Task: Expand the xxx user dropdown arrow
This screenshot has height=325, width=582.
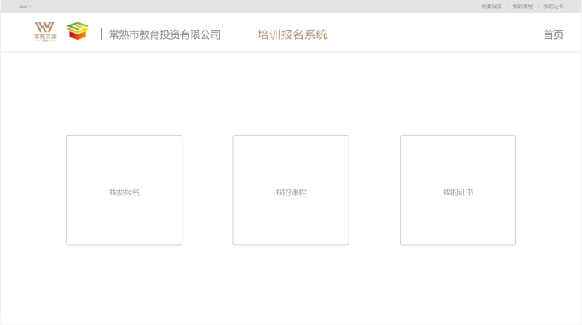Action: 31,7
